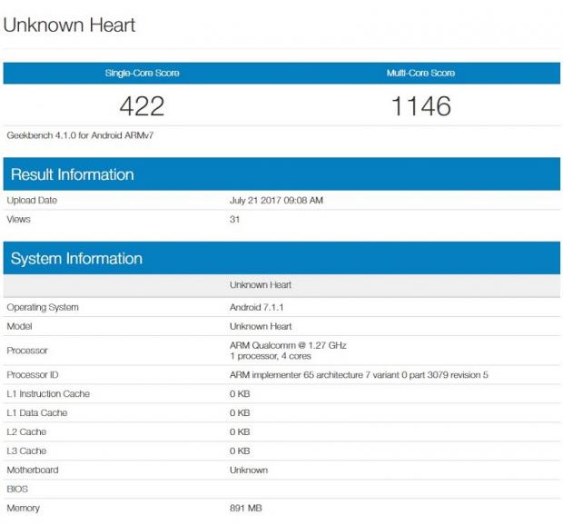Click the Result Information section header
This screenshot has height=525, width=563.
[x=73, y=174]
